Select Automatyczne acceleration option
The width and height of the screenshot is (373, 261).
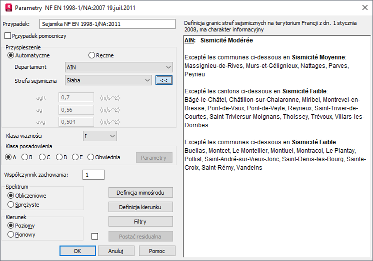point(10,55)
